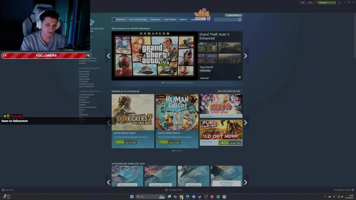The height and width of the screenshot is (200, 356).
Task: Open the Naruto daily deal card
Action: coord(221,106)
